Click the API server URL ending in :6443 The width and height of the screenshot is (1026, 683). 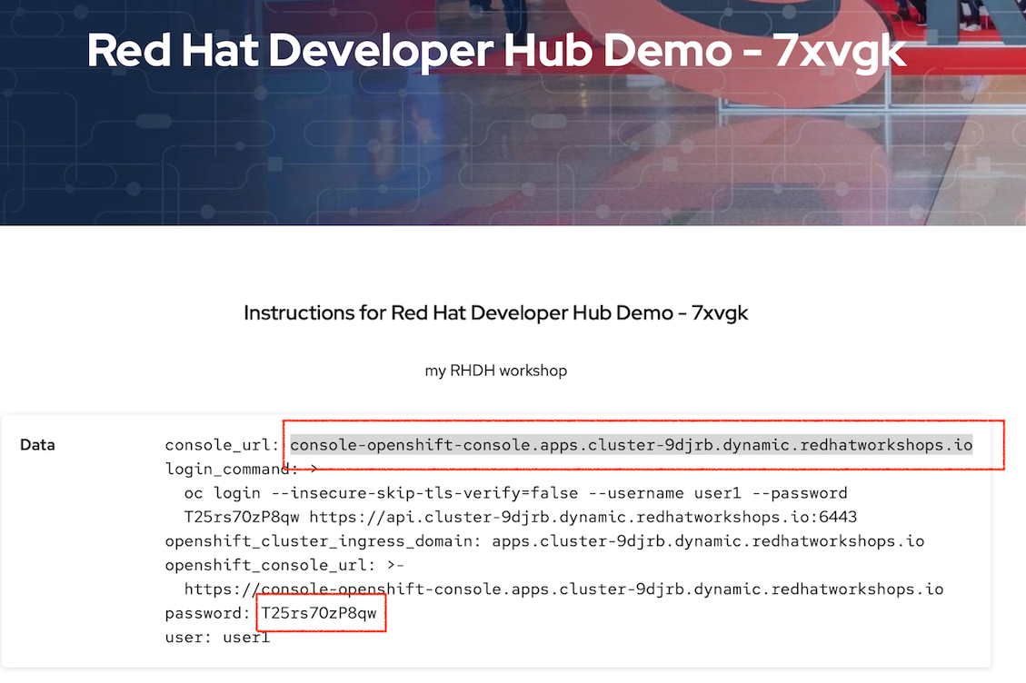tap(583, 517)
